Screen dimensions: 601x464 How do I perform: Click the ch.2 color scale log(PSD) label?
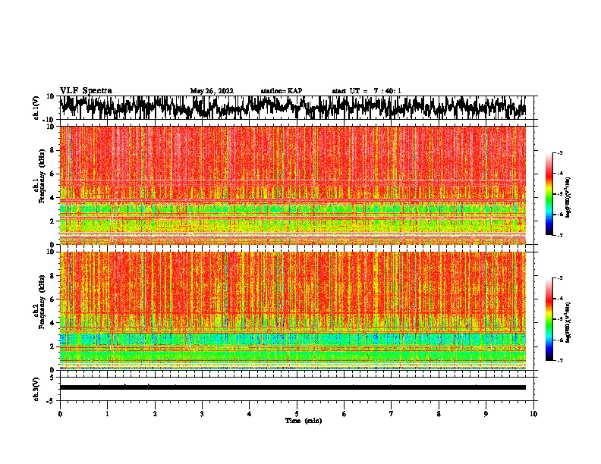[568, 322]
